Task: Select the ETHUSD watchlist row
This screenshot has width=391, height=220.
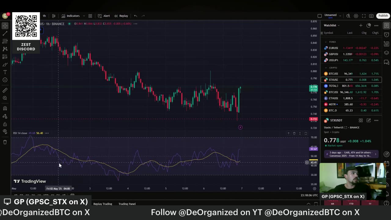Action: tap(351, 98)
